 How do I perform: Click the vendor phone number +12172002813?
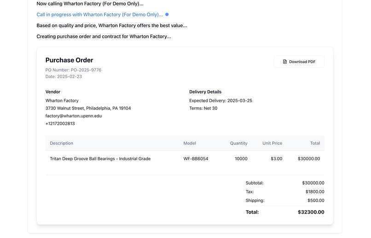(x=60, y=124)
